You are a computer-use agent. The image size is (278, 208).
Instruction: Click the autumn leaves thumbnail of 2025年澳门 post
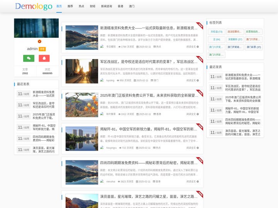(82, 105)
